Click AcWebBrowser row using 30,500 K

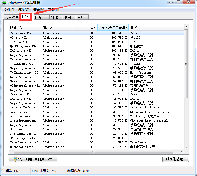tap(96, 121)
